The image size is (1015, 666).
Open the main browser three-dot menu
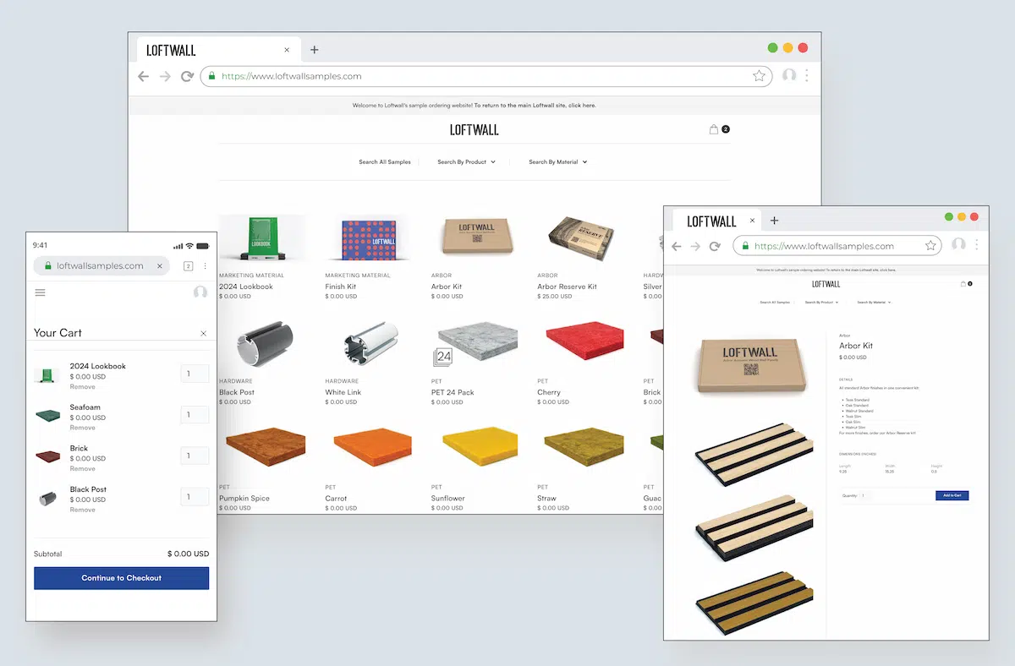pos(807,76)
